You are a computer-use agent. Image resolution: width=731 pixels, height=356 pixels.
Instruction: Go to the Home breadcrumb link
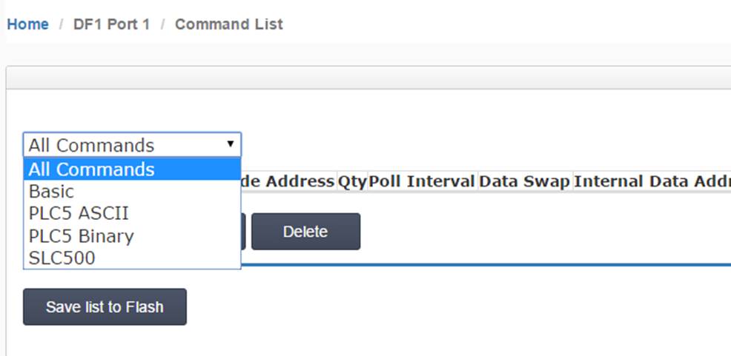pos(28,24)
